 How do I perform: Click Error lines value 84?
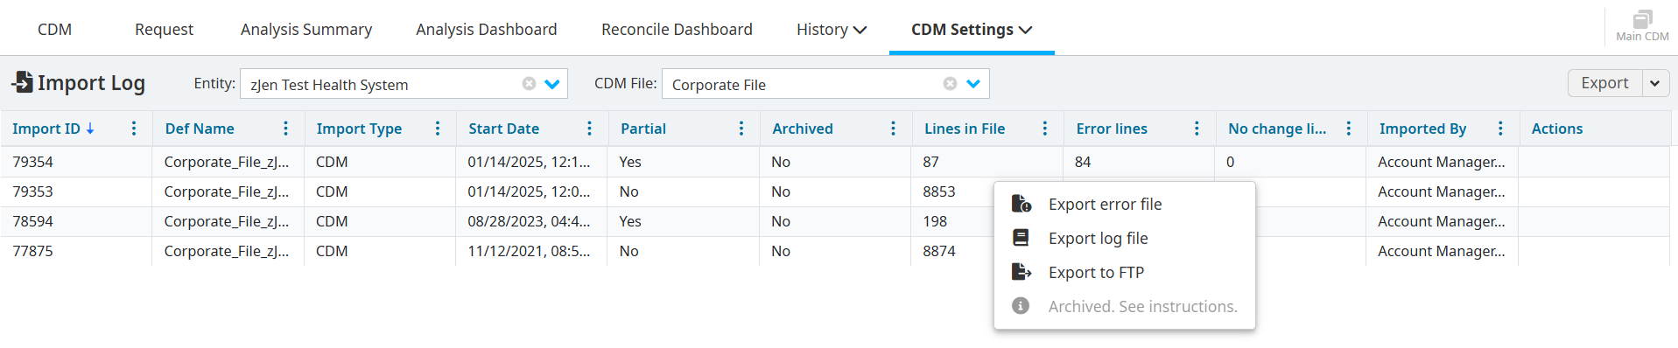point(1083,162)
